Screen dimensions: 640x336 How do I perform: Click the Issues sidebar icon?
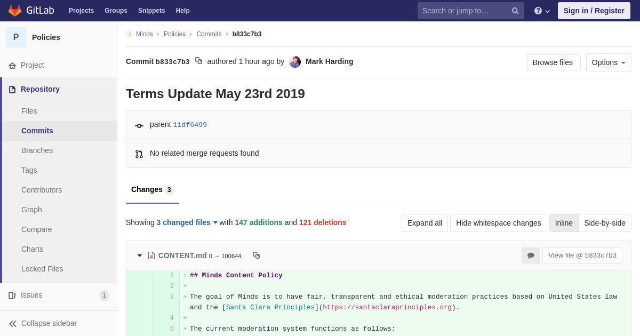coord(12,295)
